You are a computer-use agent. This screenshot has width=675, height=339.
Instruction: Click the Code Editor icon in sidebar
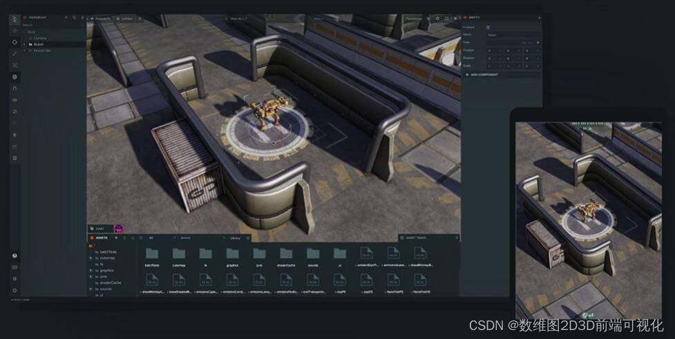15,146
